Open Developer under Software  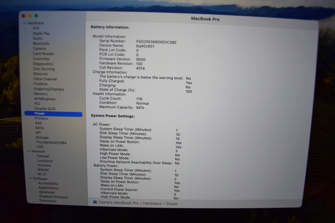[47, 192]
